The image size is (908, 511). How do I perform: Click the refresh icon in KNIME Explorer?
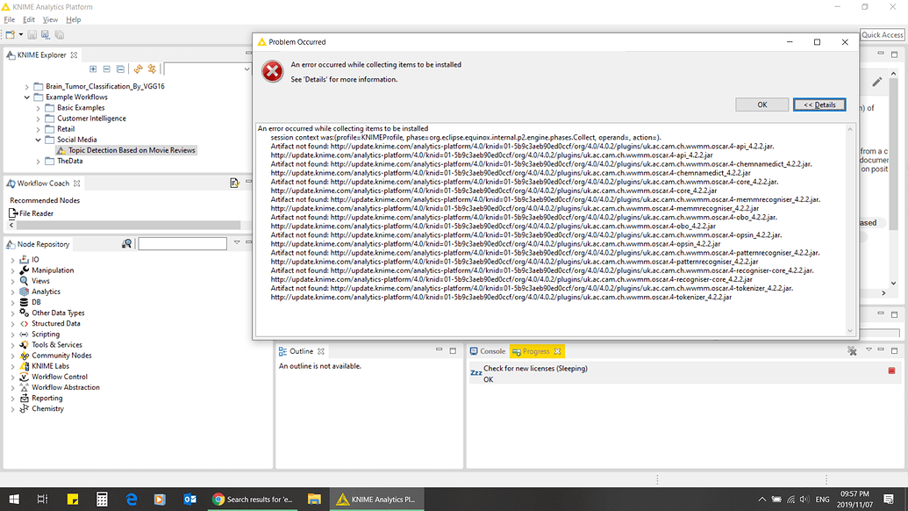(x=137, y=68)
